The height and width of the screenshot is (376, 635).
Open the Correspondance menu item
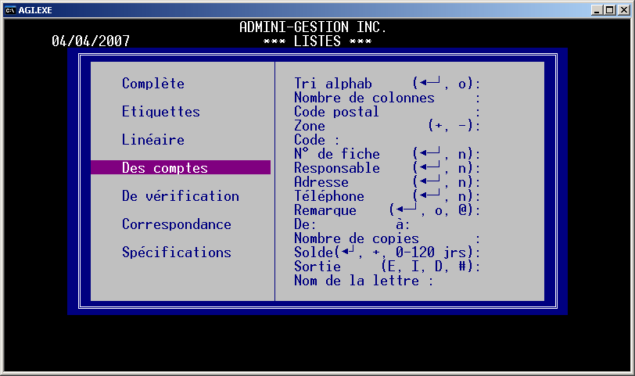click(177, 224)
